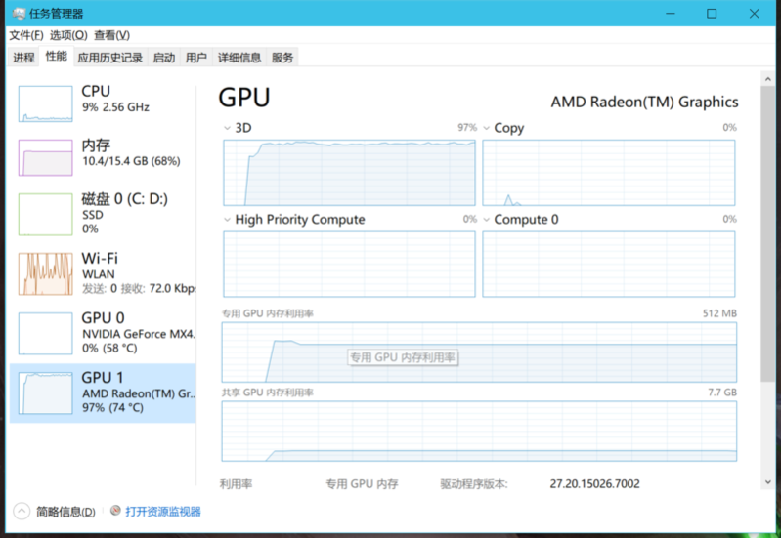
Task: Open the 文件(F) menu
Action: click(27, 35)
